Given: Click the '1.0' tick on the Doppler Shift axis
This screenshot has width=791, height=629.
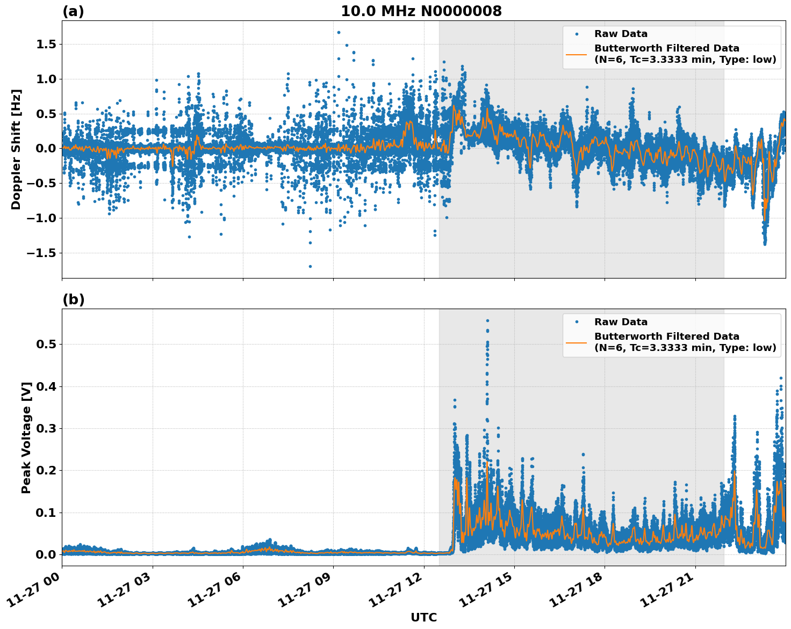Looking at the screenshot, I should [46, 79].
